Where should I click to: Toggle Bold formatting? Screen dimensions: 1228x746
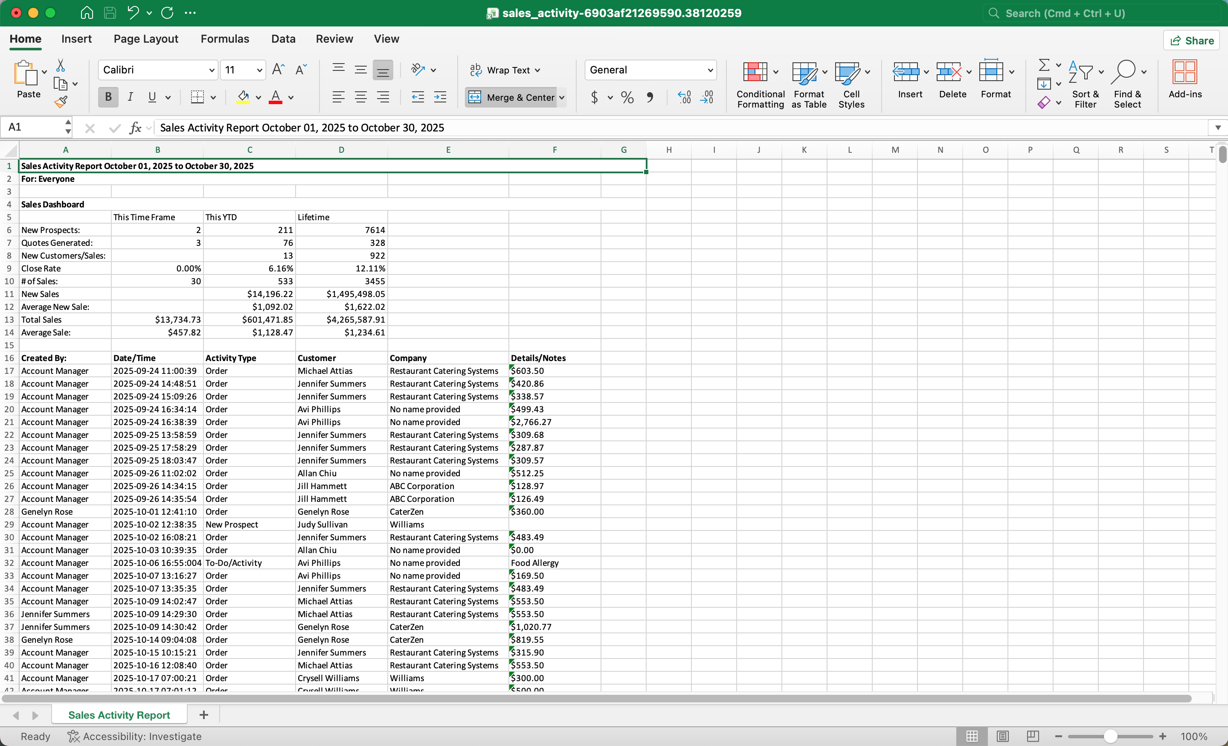[108, 97]
